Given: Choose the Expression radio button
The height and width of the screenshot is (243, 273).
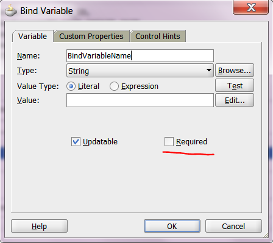Looking at the screenshot, I should point(114,86).
